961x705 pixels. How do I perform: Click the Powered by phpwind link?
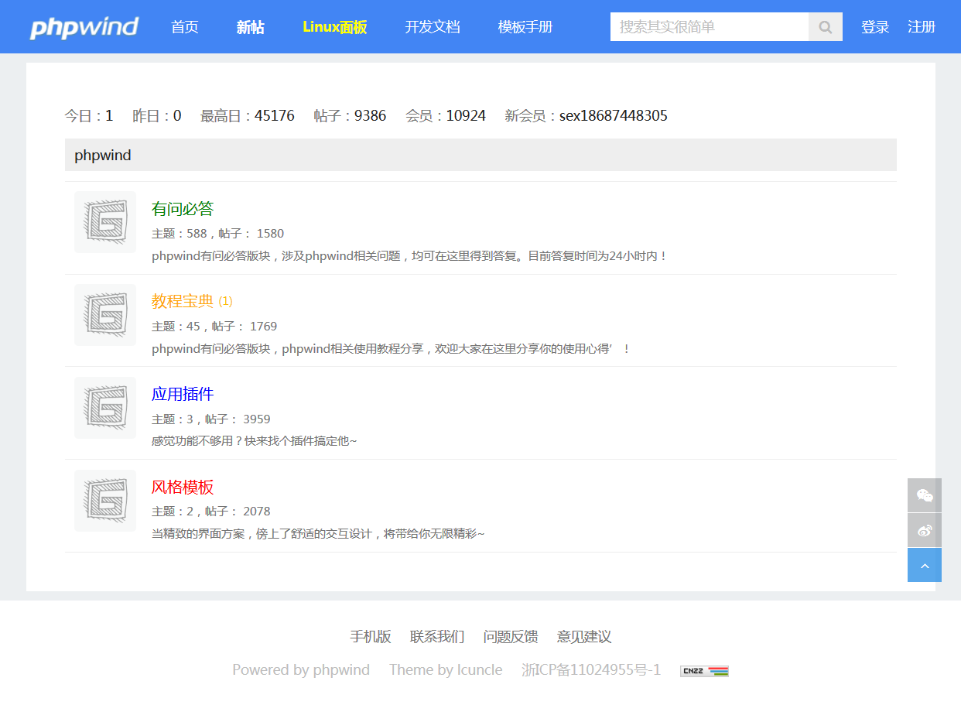click(x=301, y=670)
